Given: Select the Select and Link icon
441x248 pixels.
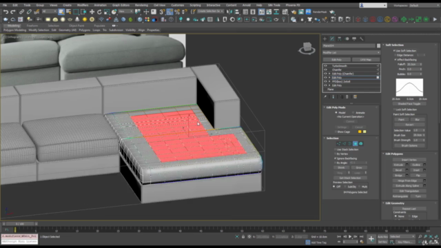Looking at the screenshot, I should (21, 12).
